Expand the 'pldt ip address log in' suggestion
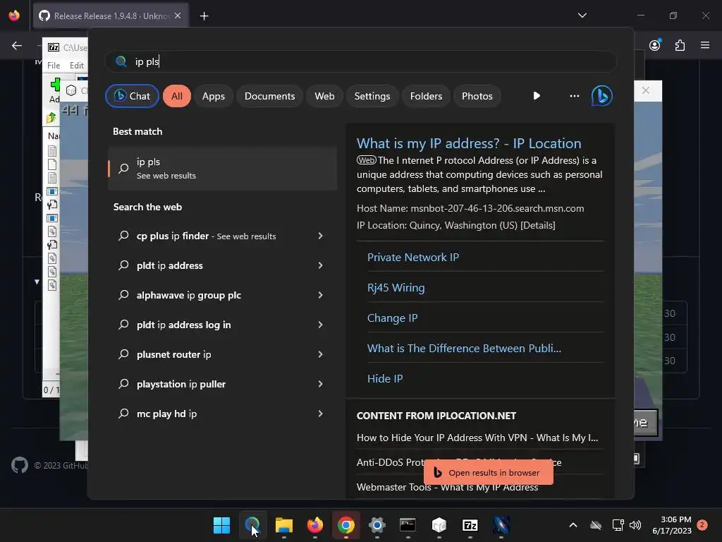 (321, 325)
